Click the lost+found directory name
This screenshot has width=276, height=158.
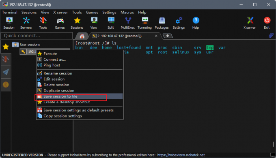[x=129, y=48]
